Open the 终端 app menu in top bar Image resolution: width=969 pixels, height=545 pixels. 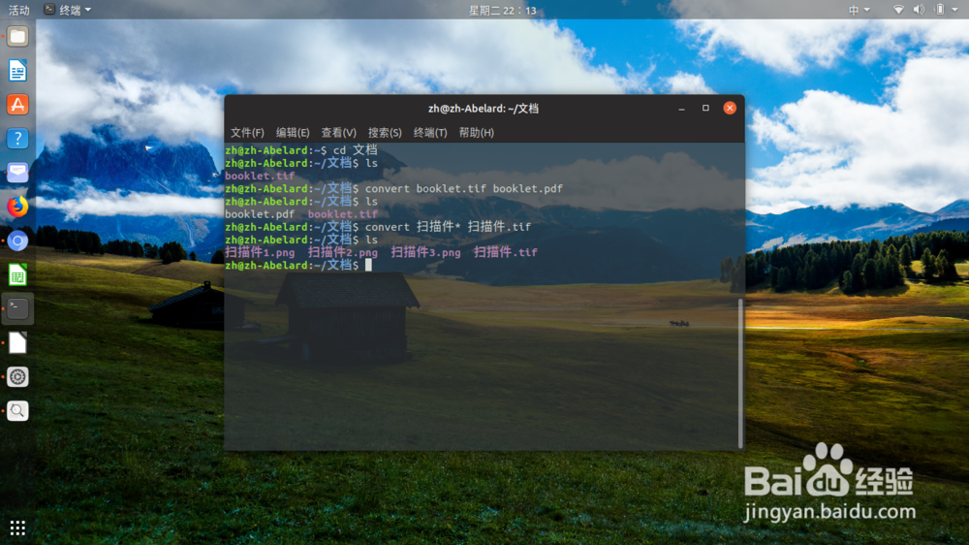click(68, 10)
